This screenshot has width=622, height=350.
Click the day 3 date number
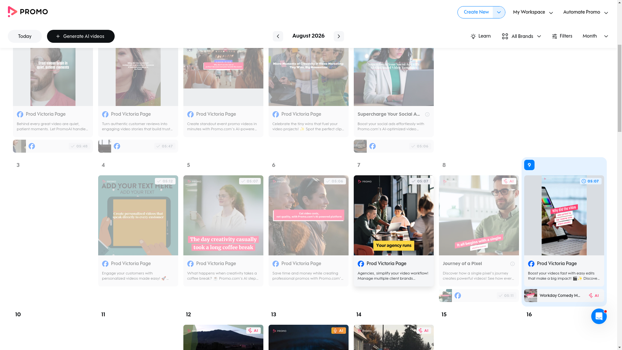pyautogui.click(x=18, y=165)
